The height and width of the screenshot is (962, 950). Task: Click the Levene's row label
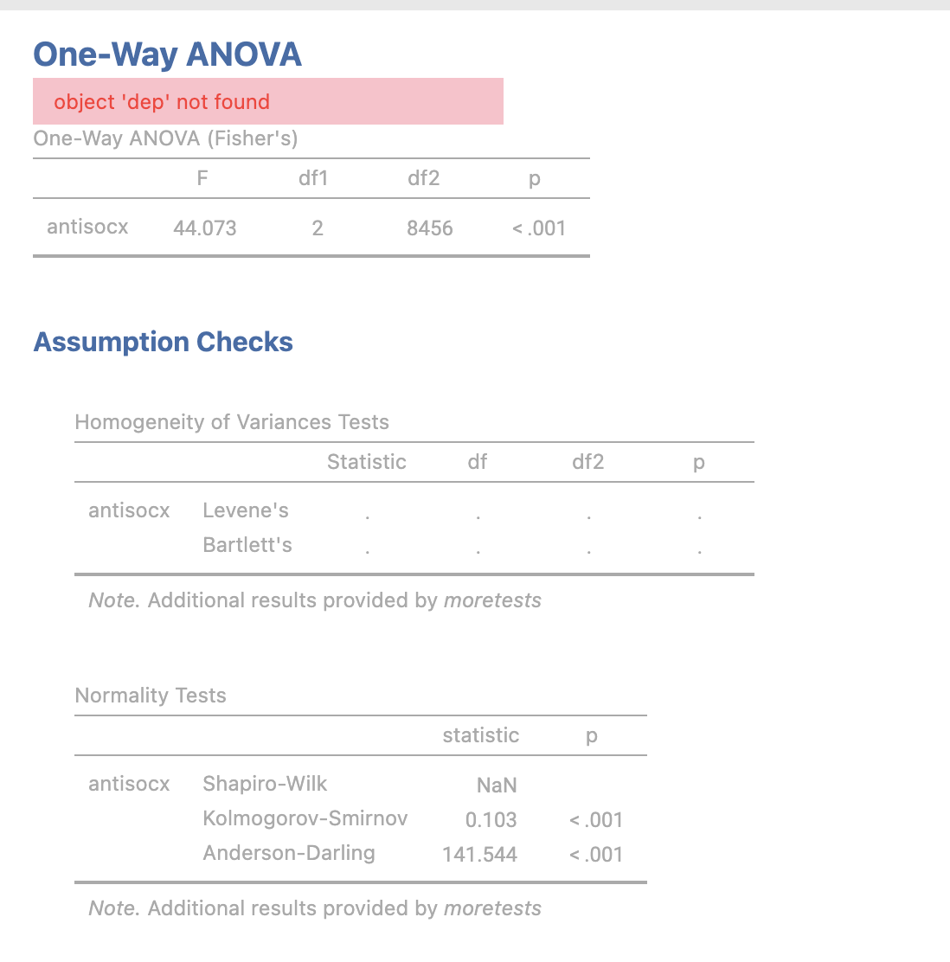(246, 510)
